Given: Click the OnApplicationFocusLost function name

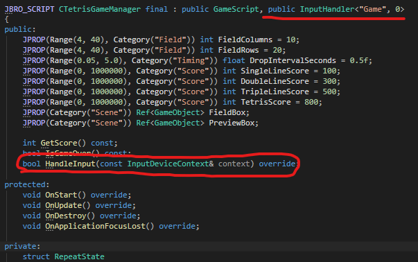Looking at the screenshot, I should tap(96, 226).
